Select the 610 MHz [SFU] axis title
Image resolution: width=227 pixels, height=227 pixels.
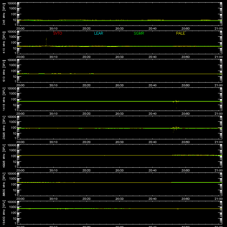[x=4, y=71]
